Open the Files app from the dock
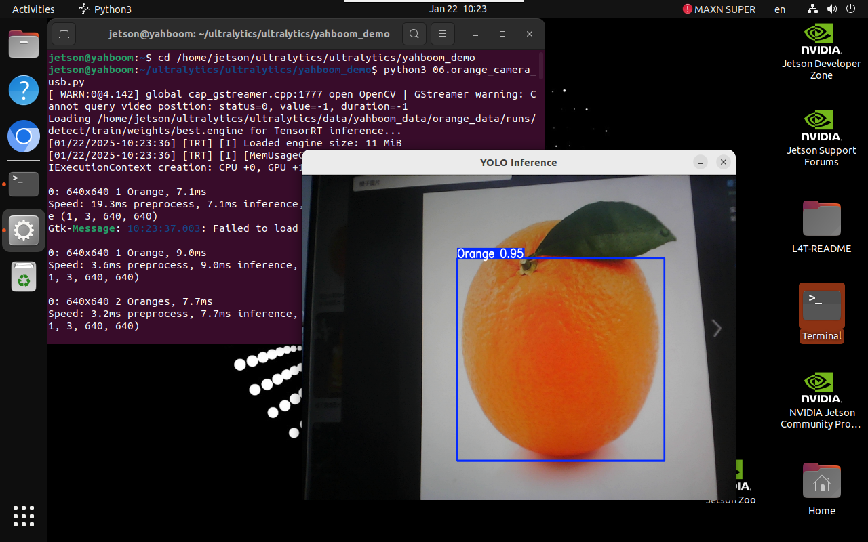This screenshot has width=868, height=542. 24,45
